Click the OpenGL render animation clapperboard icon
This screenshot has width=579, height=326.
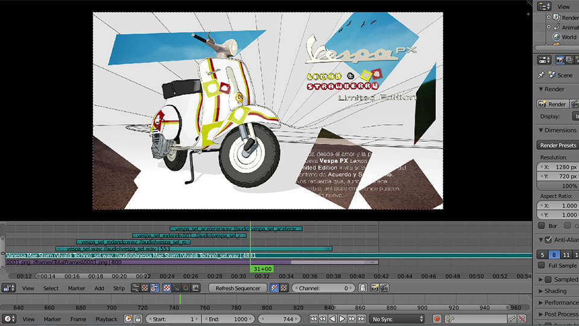click(x=384, y=288)
